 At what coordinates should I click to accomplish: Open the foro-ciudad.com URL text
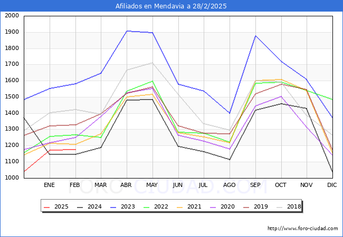pos(303,229)
